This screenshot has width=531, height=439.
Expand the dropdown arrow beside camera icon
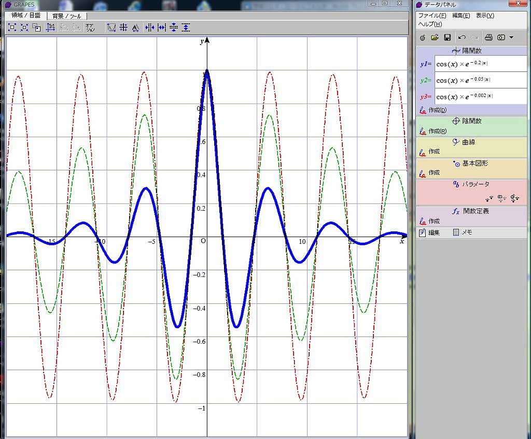pyautogui.click(x=511, y=37)
